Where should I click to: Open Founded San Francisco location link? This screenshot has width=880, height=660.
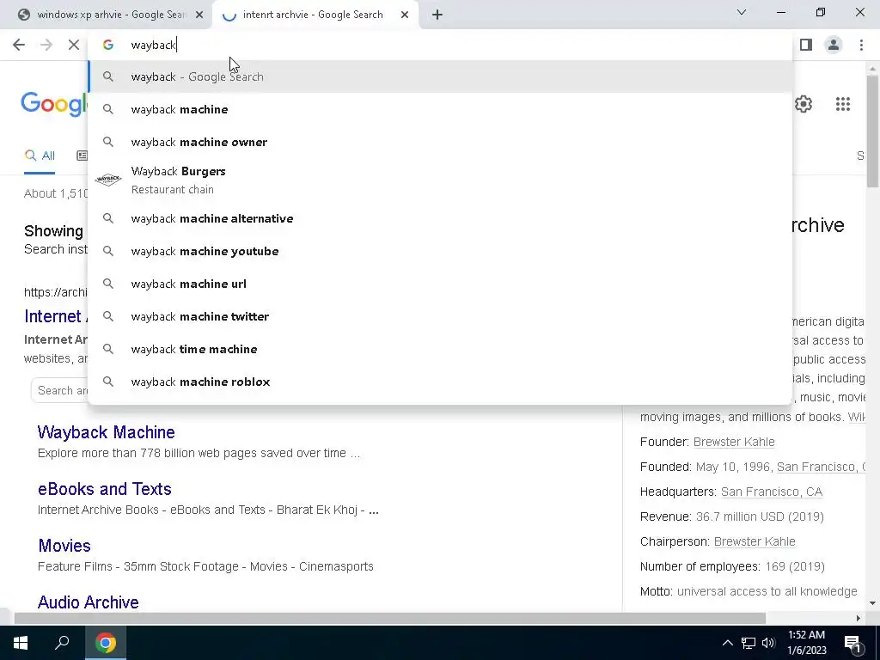click(x=821, y=467)
